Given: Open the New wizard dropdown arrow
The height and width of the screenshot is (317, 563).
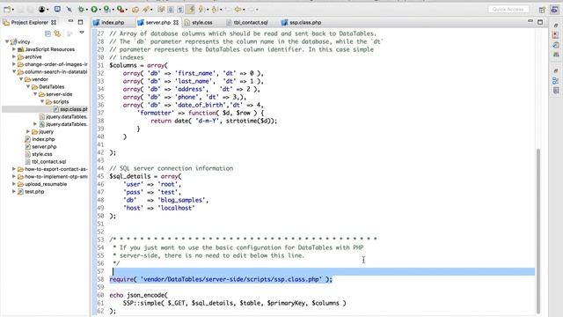Looking at the screenshot, I should click(13, 10).
